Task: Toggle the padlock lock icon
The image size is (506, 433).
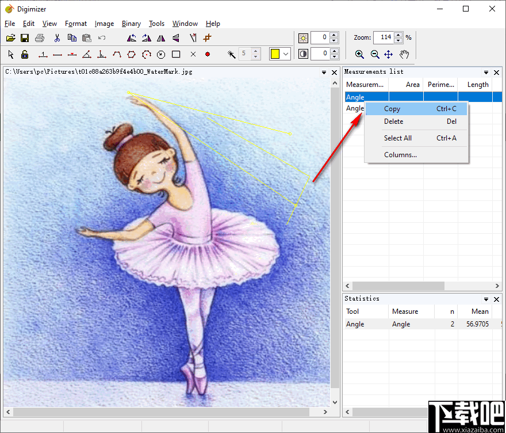Action: 25,54
